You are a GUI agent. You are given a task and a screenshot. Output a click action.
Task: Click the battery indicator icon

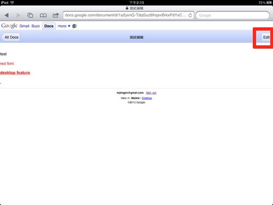pyautogui.click(x=269, y=3)
